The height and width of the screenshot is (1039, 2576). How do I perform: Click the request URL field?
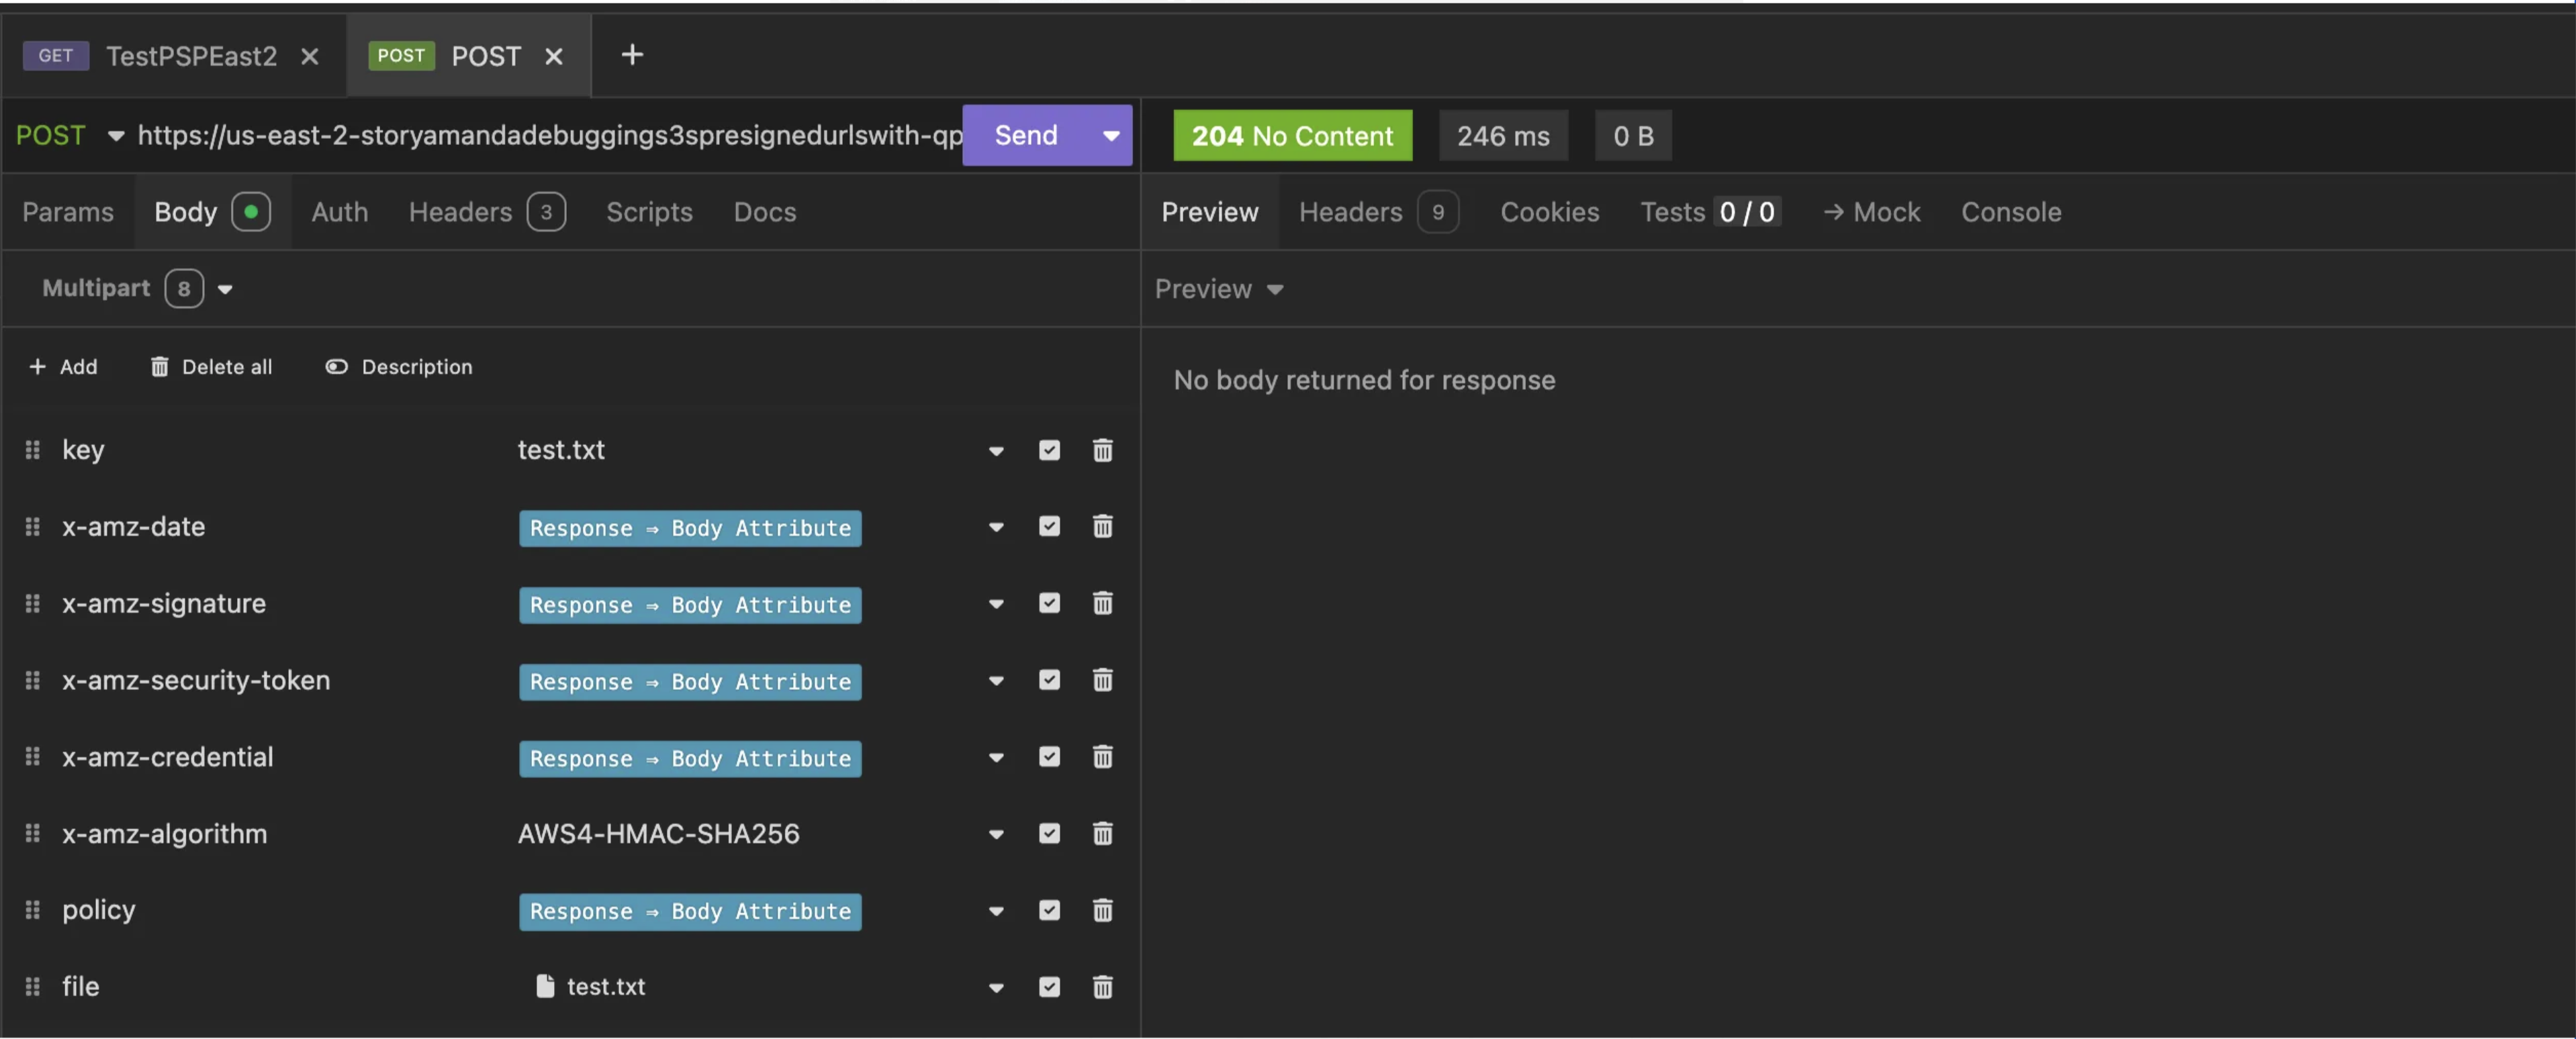pyautogui.click(x=549, y=135)
